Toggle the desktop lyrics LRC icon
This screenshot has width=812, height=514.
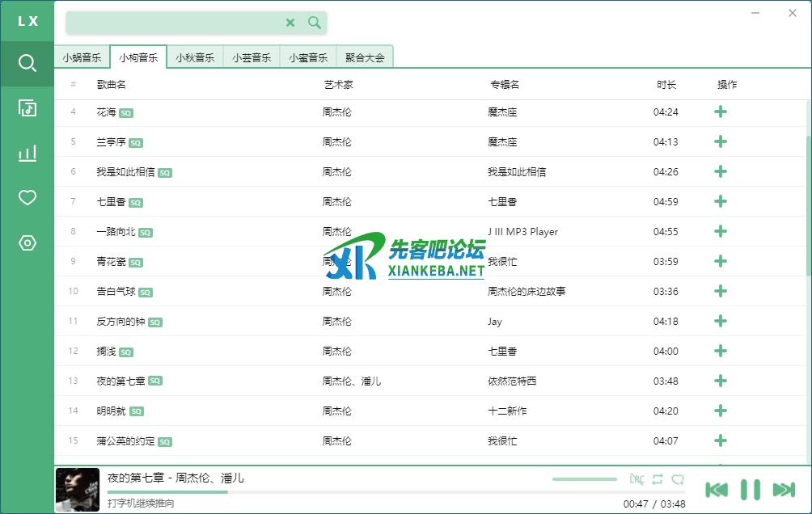636,479
